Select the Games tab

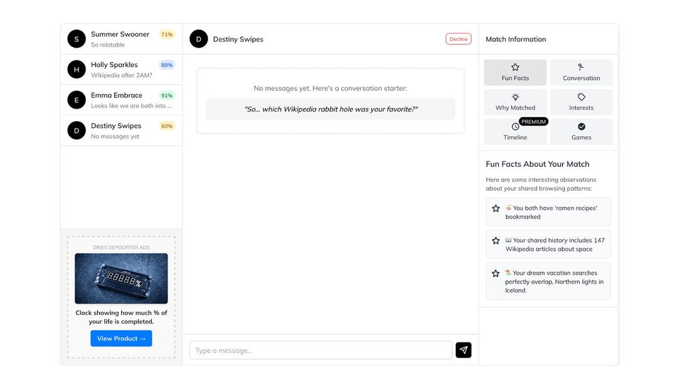point(581,132)
